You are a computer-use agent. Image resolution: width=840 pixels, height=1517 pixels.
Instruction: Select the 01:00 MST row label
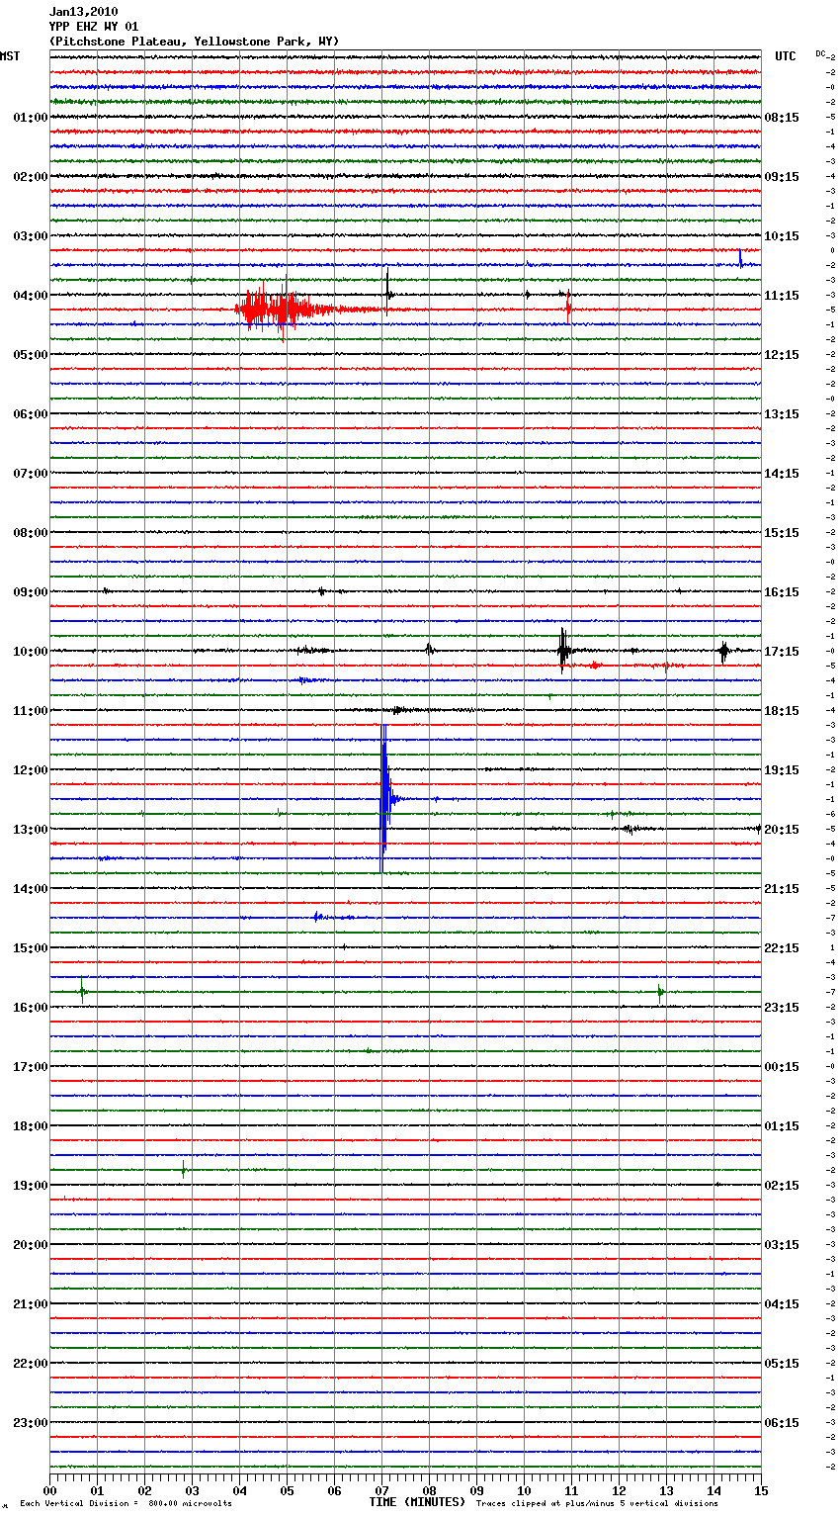tap(30, 118)
